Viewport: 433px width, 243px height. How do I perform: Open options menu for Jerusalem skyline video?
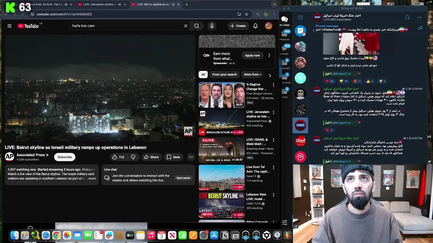tap(273, 112)
